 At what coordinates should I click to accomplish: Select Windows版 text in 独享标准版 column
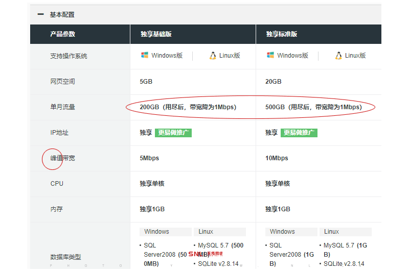click(x=292, y=56)
